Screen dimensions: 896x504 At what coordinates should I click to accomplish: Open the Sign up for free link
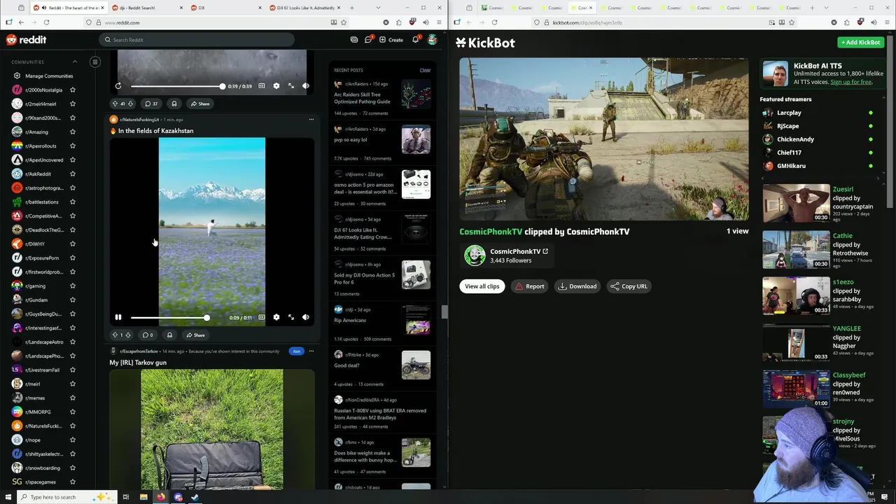851,82
